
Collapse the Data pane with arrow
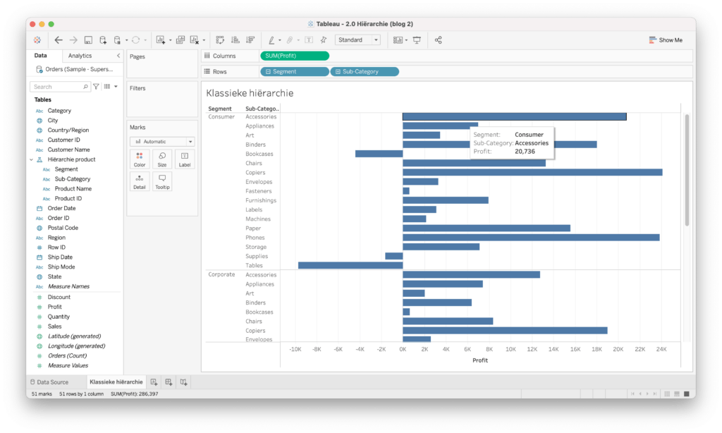pos(118,56)
